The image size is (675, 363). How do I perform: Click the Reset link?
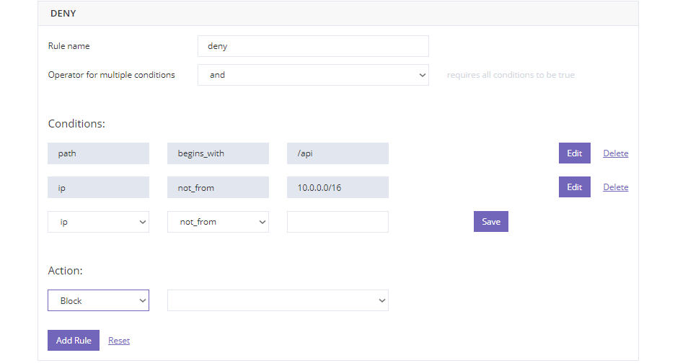tap(119, 341)
